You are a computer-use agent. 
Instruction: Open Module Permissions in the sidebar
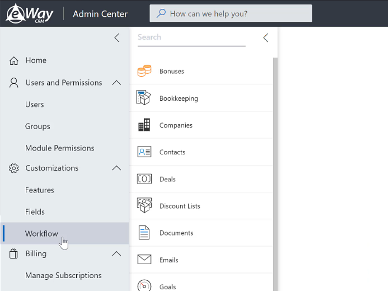(60, 148)
